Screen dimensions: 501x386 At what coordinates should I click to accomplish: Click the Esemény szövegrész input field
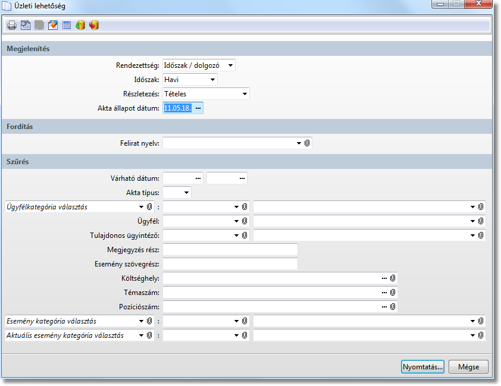coord(230,264)
